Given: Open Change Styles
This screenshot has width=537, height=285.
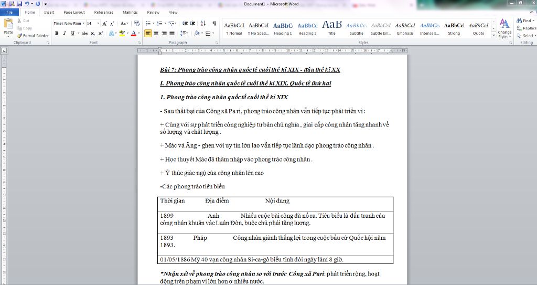Looking at the screenshot, I should 504,29.
